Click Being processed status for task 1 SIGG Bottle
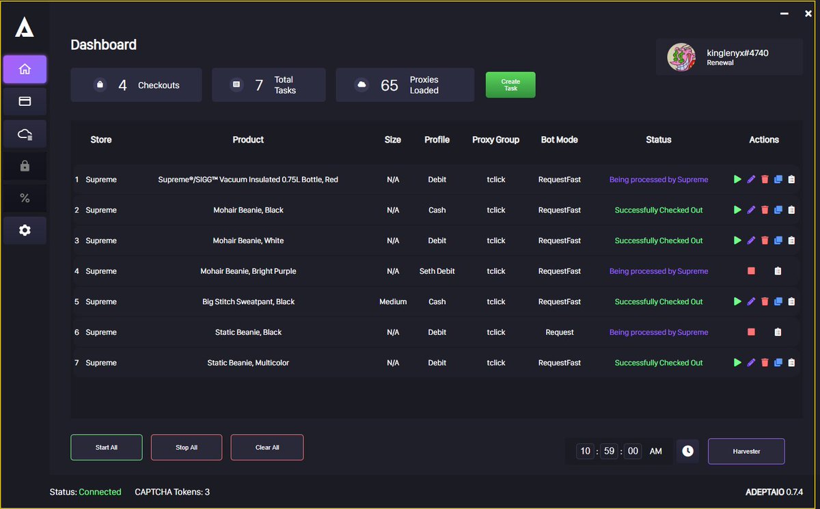 [x=659, y=180]
